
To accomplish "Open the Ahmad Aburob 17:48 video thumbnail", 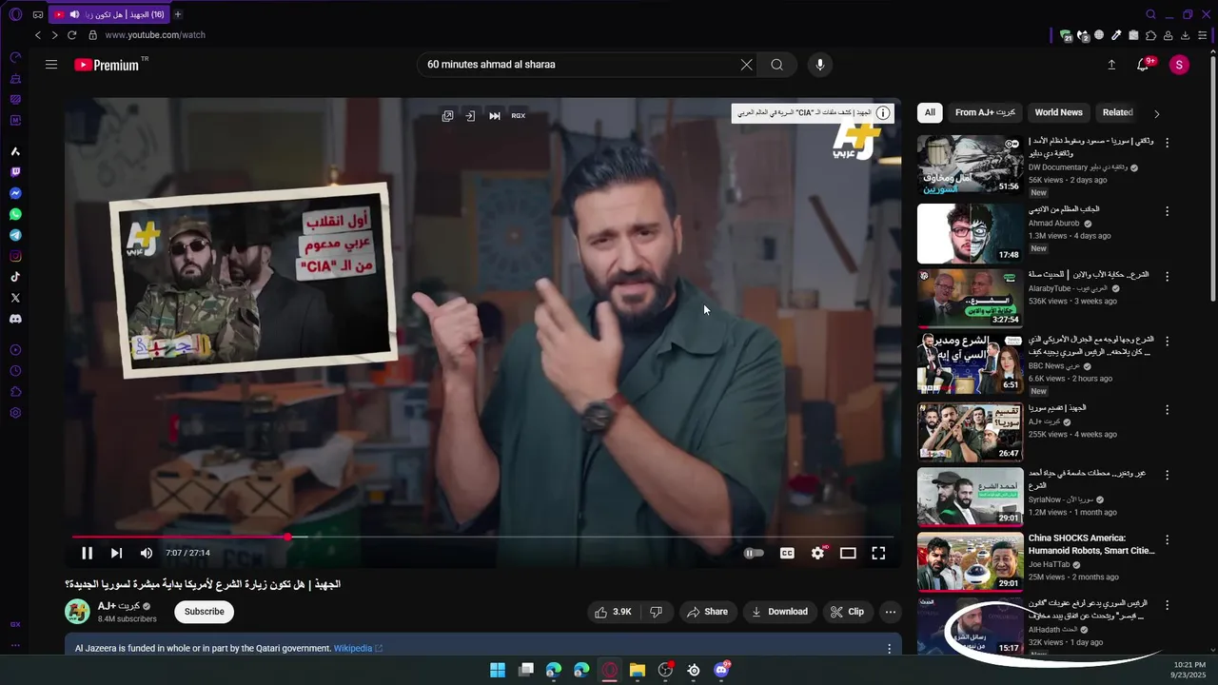I will (970, 233).
